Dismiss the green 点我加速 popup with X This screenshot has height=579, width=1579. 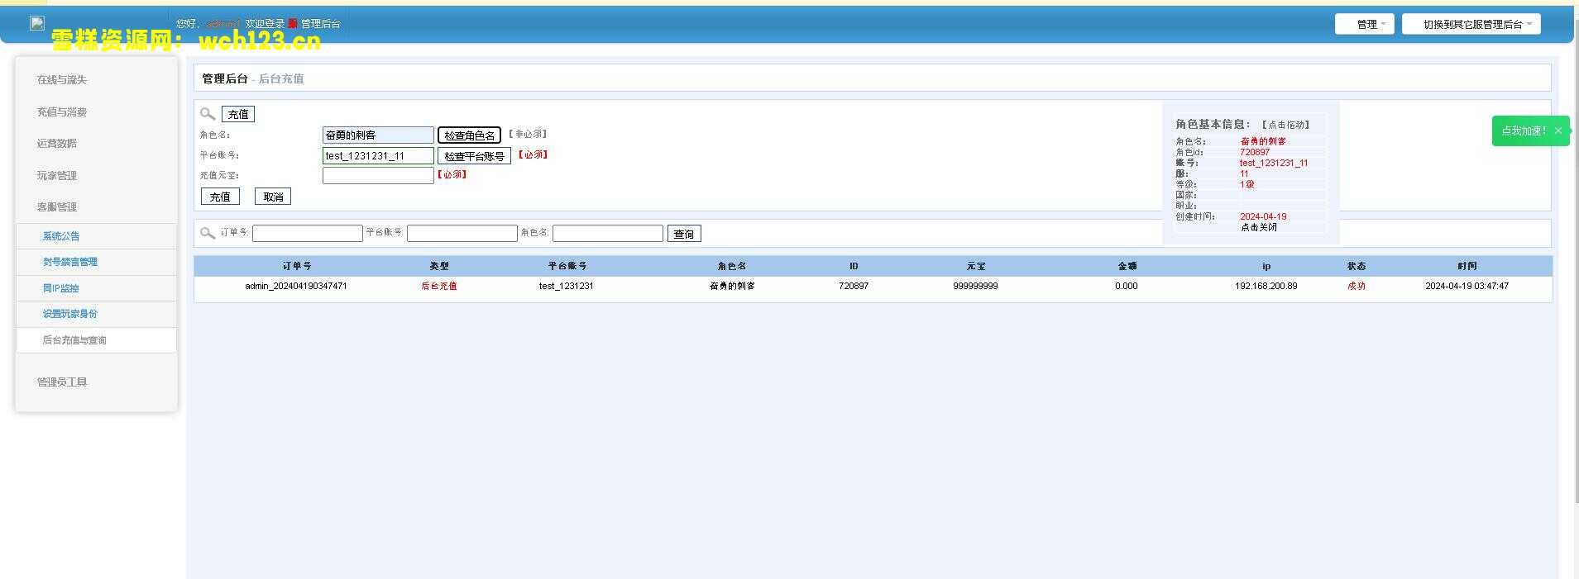coord(1557,131)
